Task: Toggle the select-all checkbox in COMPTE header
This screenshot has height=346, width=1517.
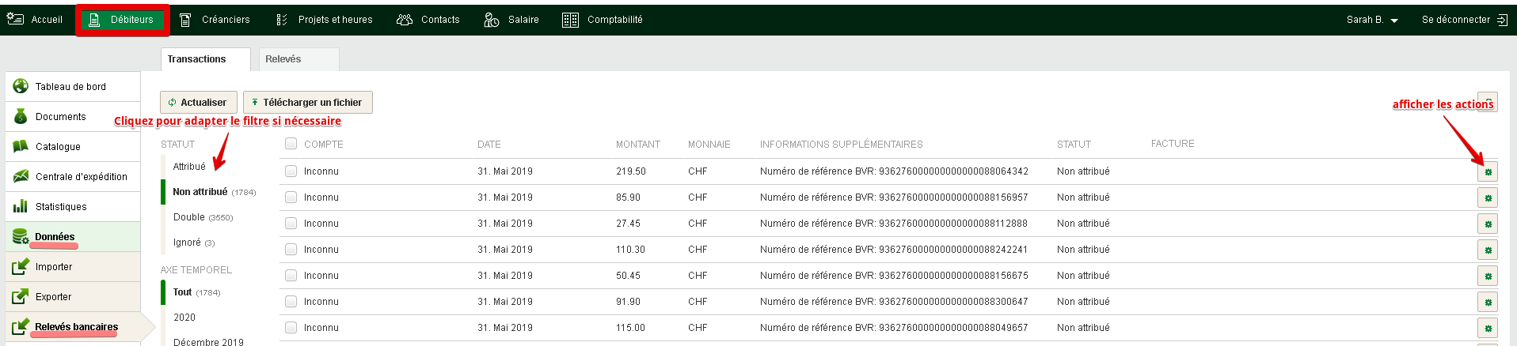Action: 291,144
